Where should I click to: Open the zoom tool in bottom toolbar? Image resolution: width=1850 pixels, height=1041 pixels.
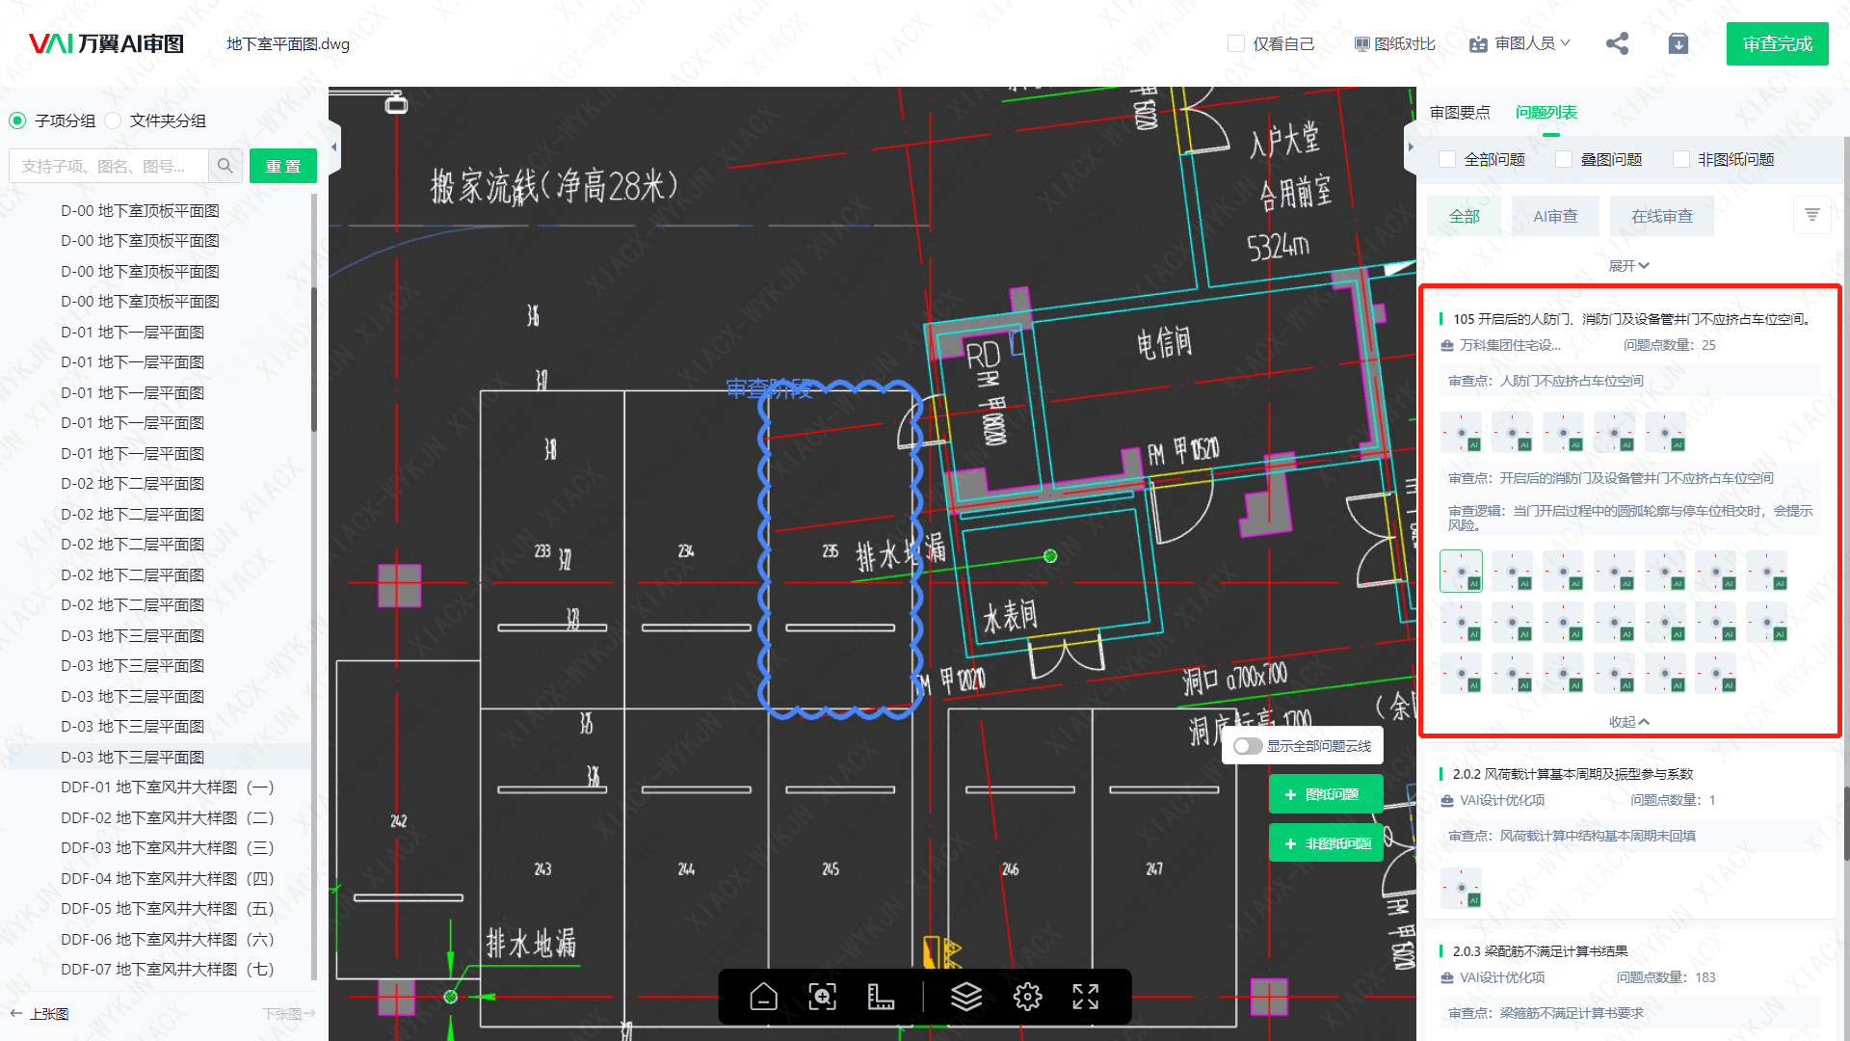pyautogui.click(x=822, y=997)
